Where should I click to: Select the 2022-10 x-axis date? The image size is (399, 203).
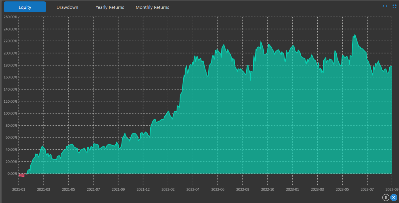268,189
